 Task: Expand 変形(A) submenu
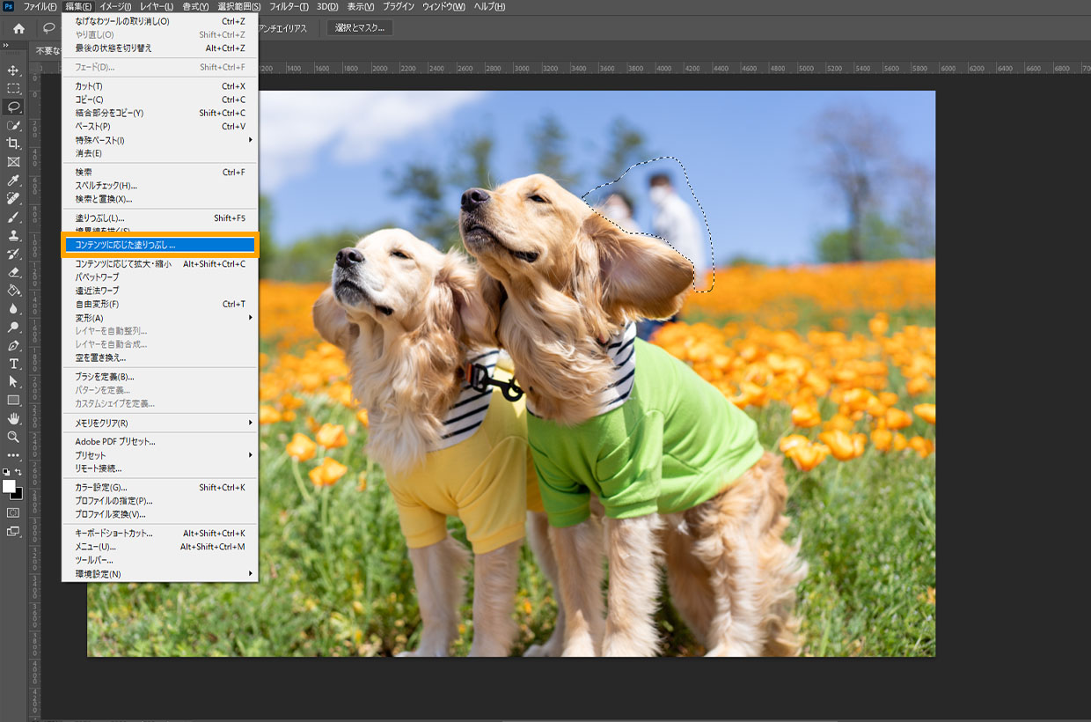pyautogui.click(x=158, y=317)
